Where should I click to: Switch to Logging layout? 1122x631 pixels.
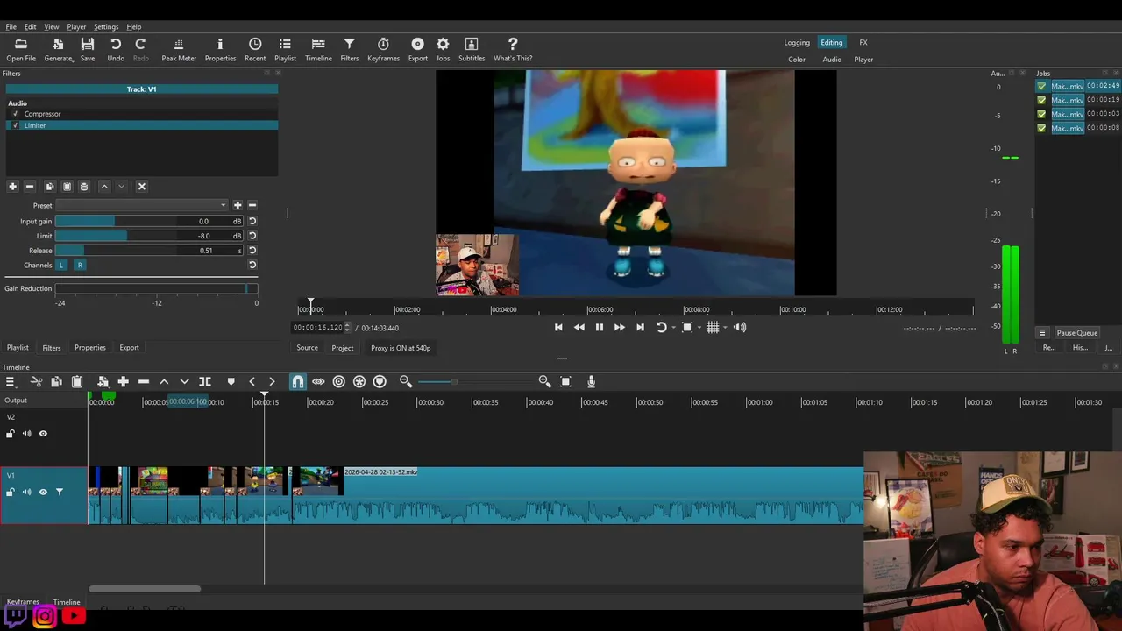(797, 42)
